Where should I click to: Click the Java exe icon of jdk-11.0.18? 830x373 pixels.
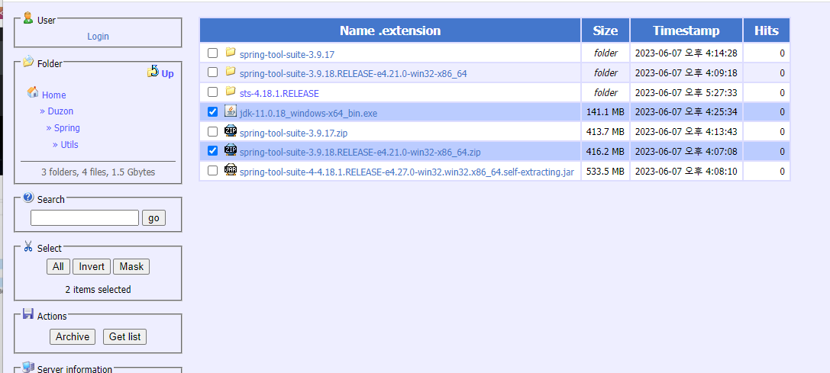[x=231, y=111]
